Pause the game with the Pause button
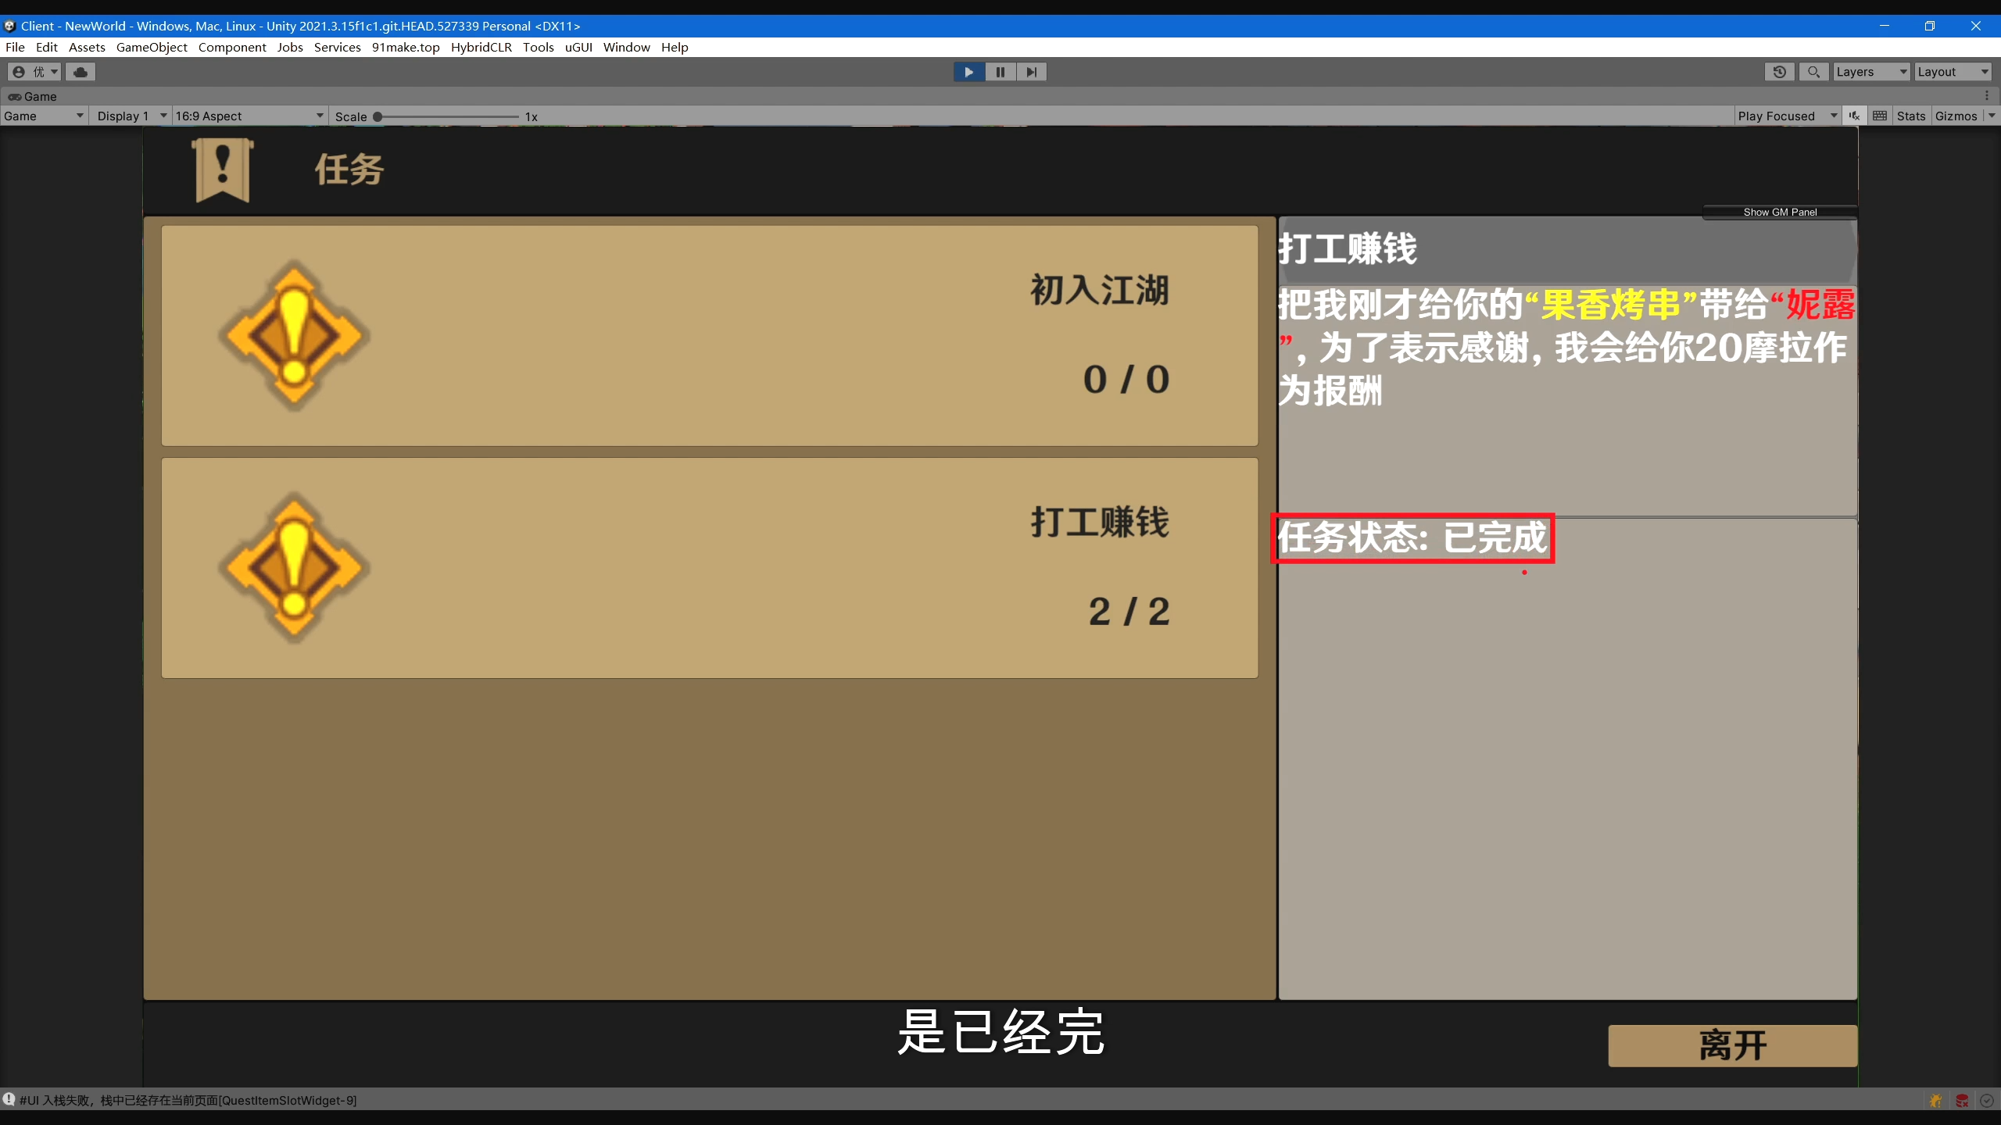 [1000, 72]
